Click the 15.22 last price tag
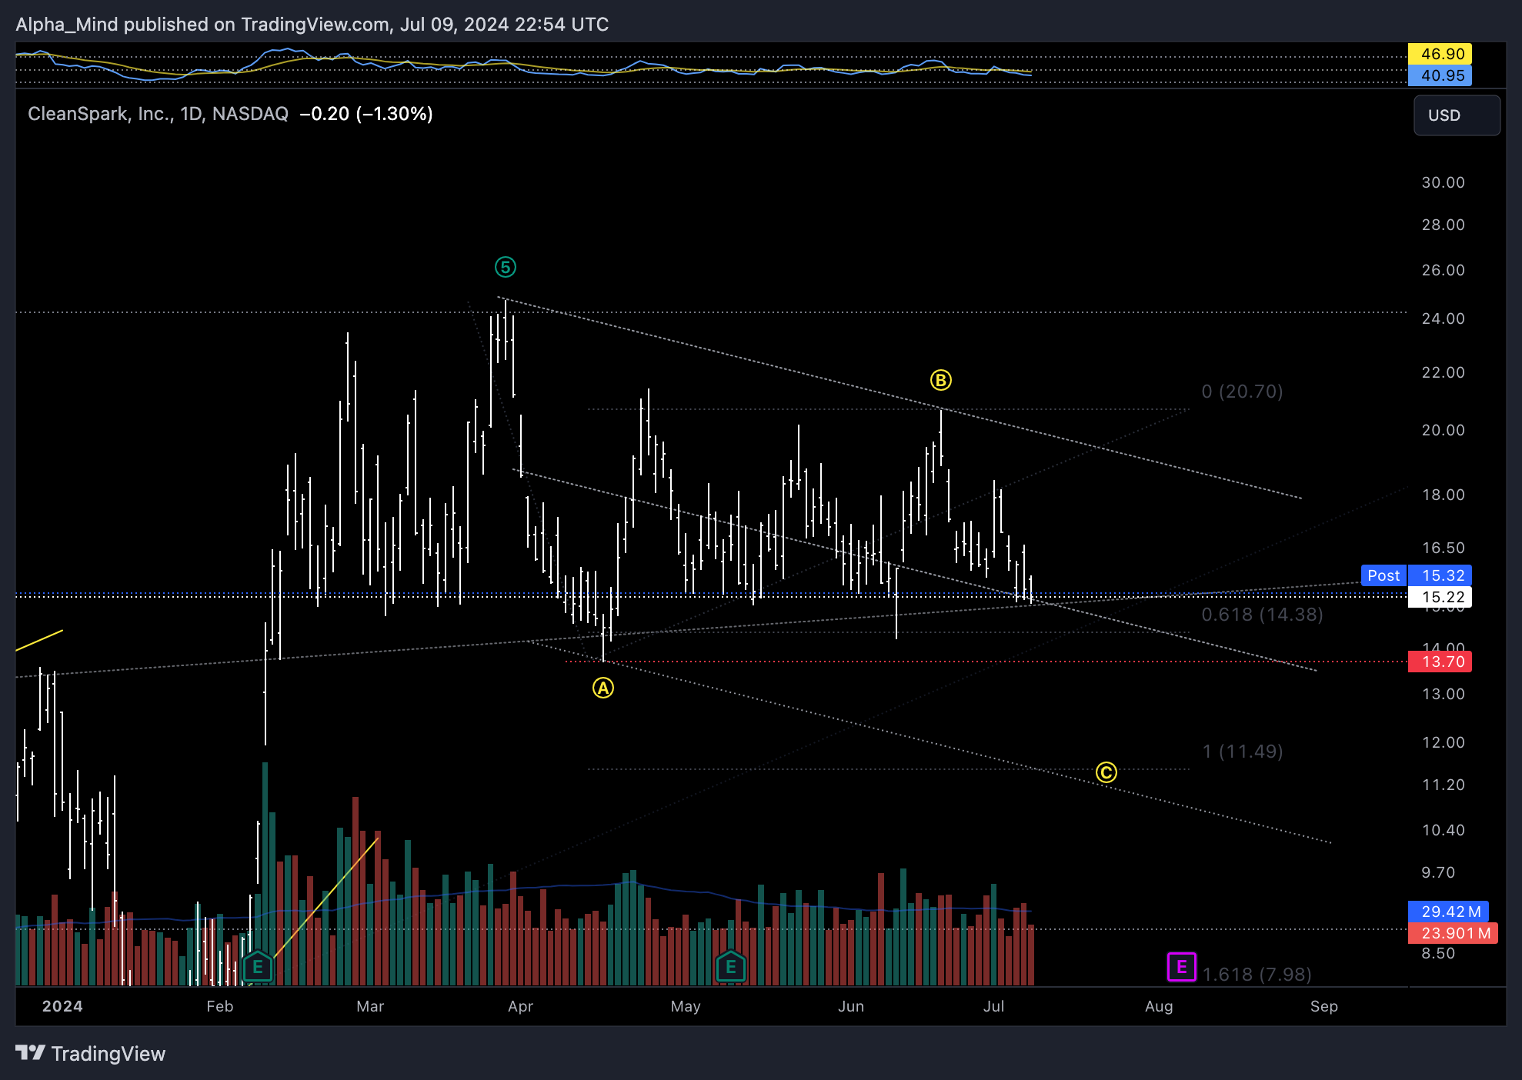The width and height of the screenshot is (1522, 1080). pyautogui.click(x=1440, y=597)
